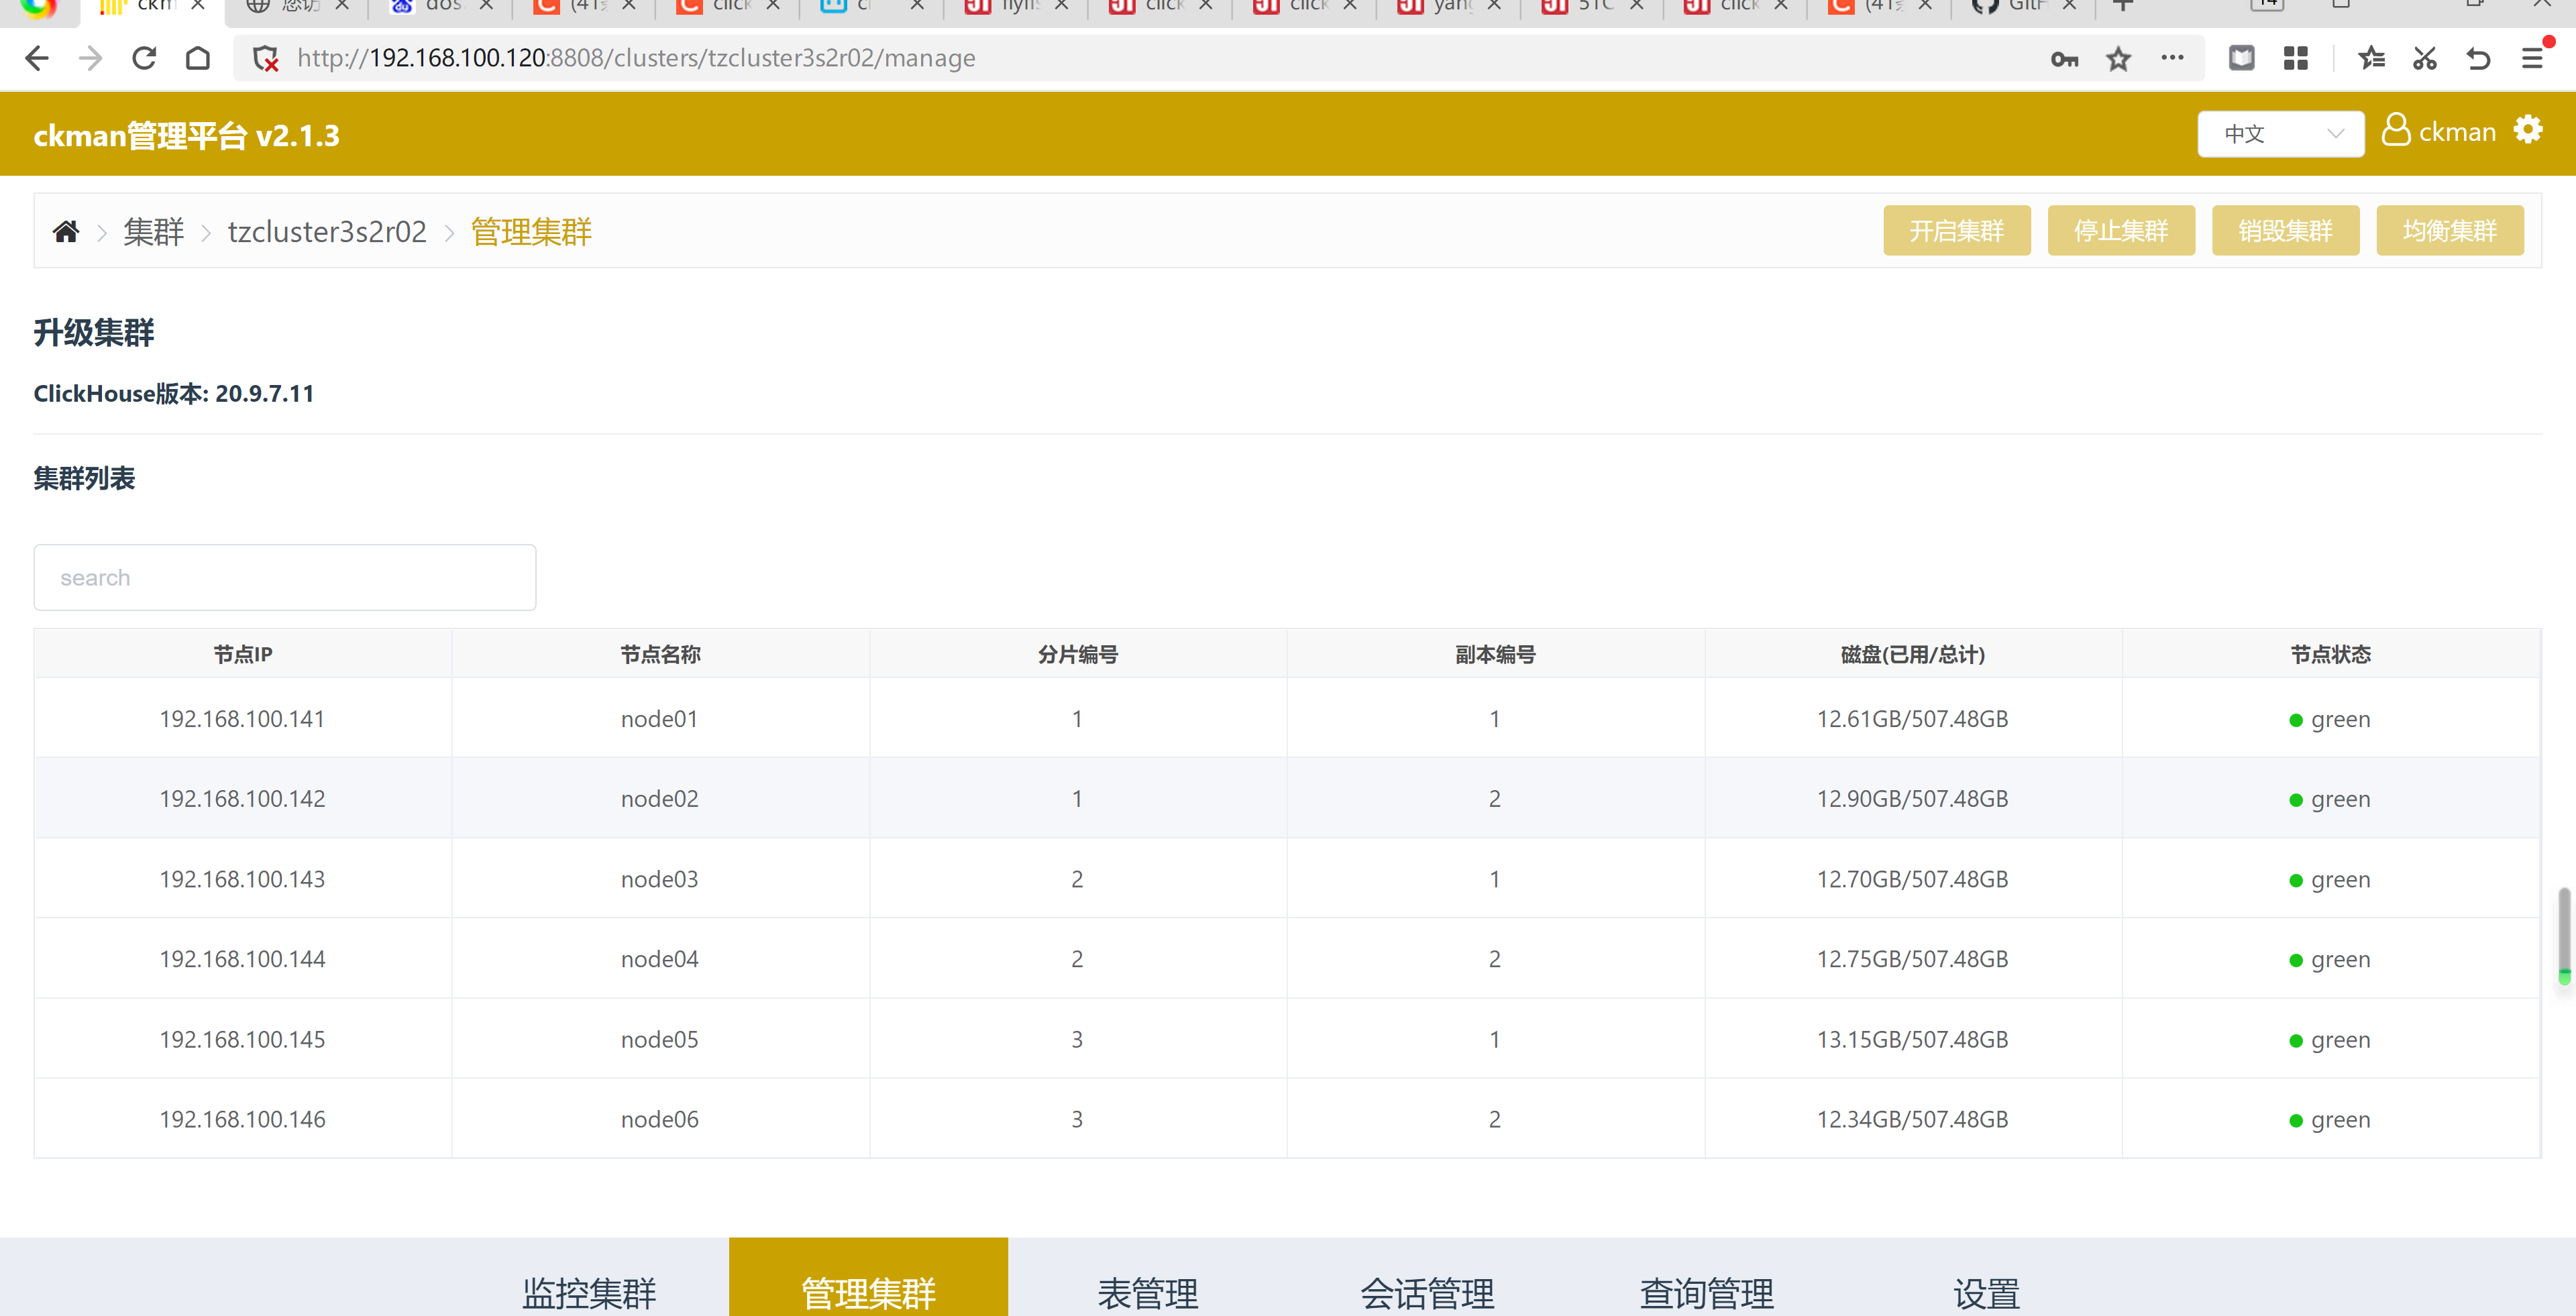Click the tzcluster3s2r02 breadcrumb link
This screenshot has width=2576, height=1316.
[x=327, y=232]
